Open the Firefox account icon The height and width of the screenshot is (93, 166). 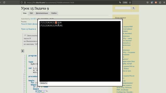(152, 2)
